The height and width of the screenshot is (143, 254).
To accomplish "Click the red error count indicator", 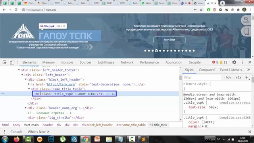I will point(215,62).
